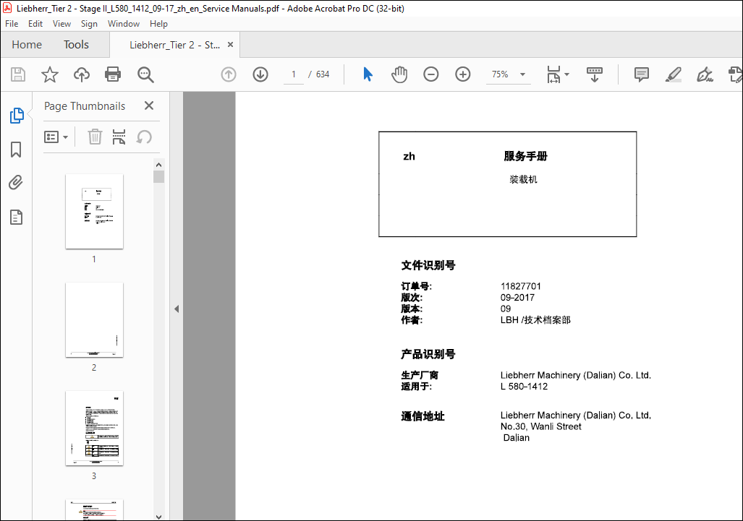Open the Edit menu
The image size is (743, 521).
(35, 24)
